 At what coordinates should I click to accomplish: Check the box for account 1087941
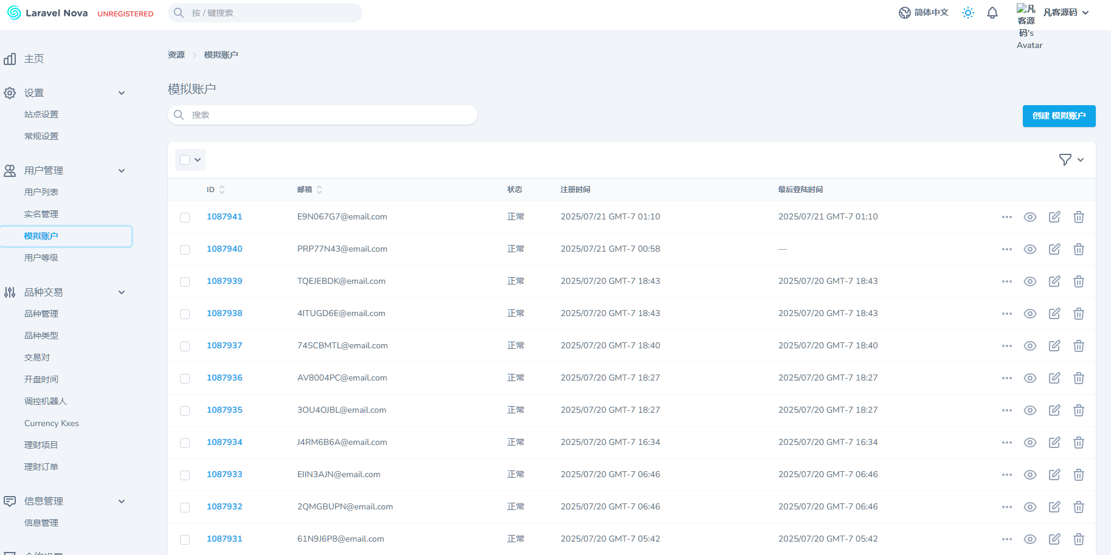(185, 218)
